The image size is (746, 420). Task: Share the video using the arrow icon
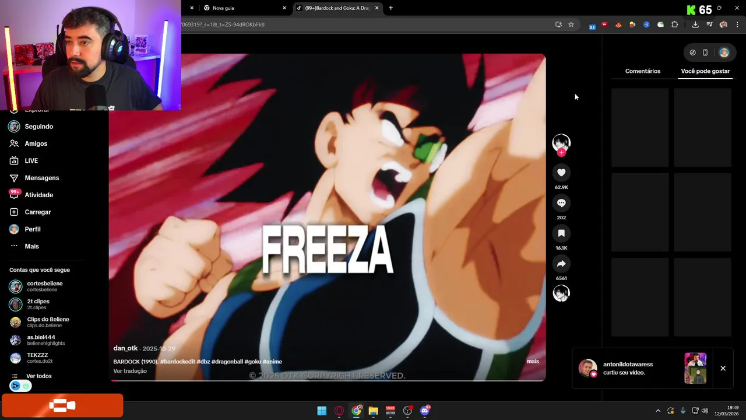561,264
